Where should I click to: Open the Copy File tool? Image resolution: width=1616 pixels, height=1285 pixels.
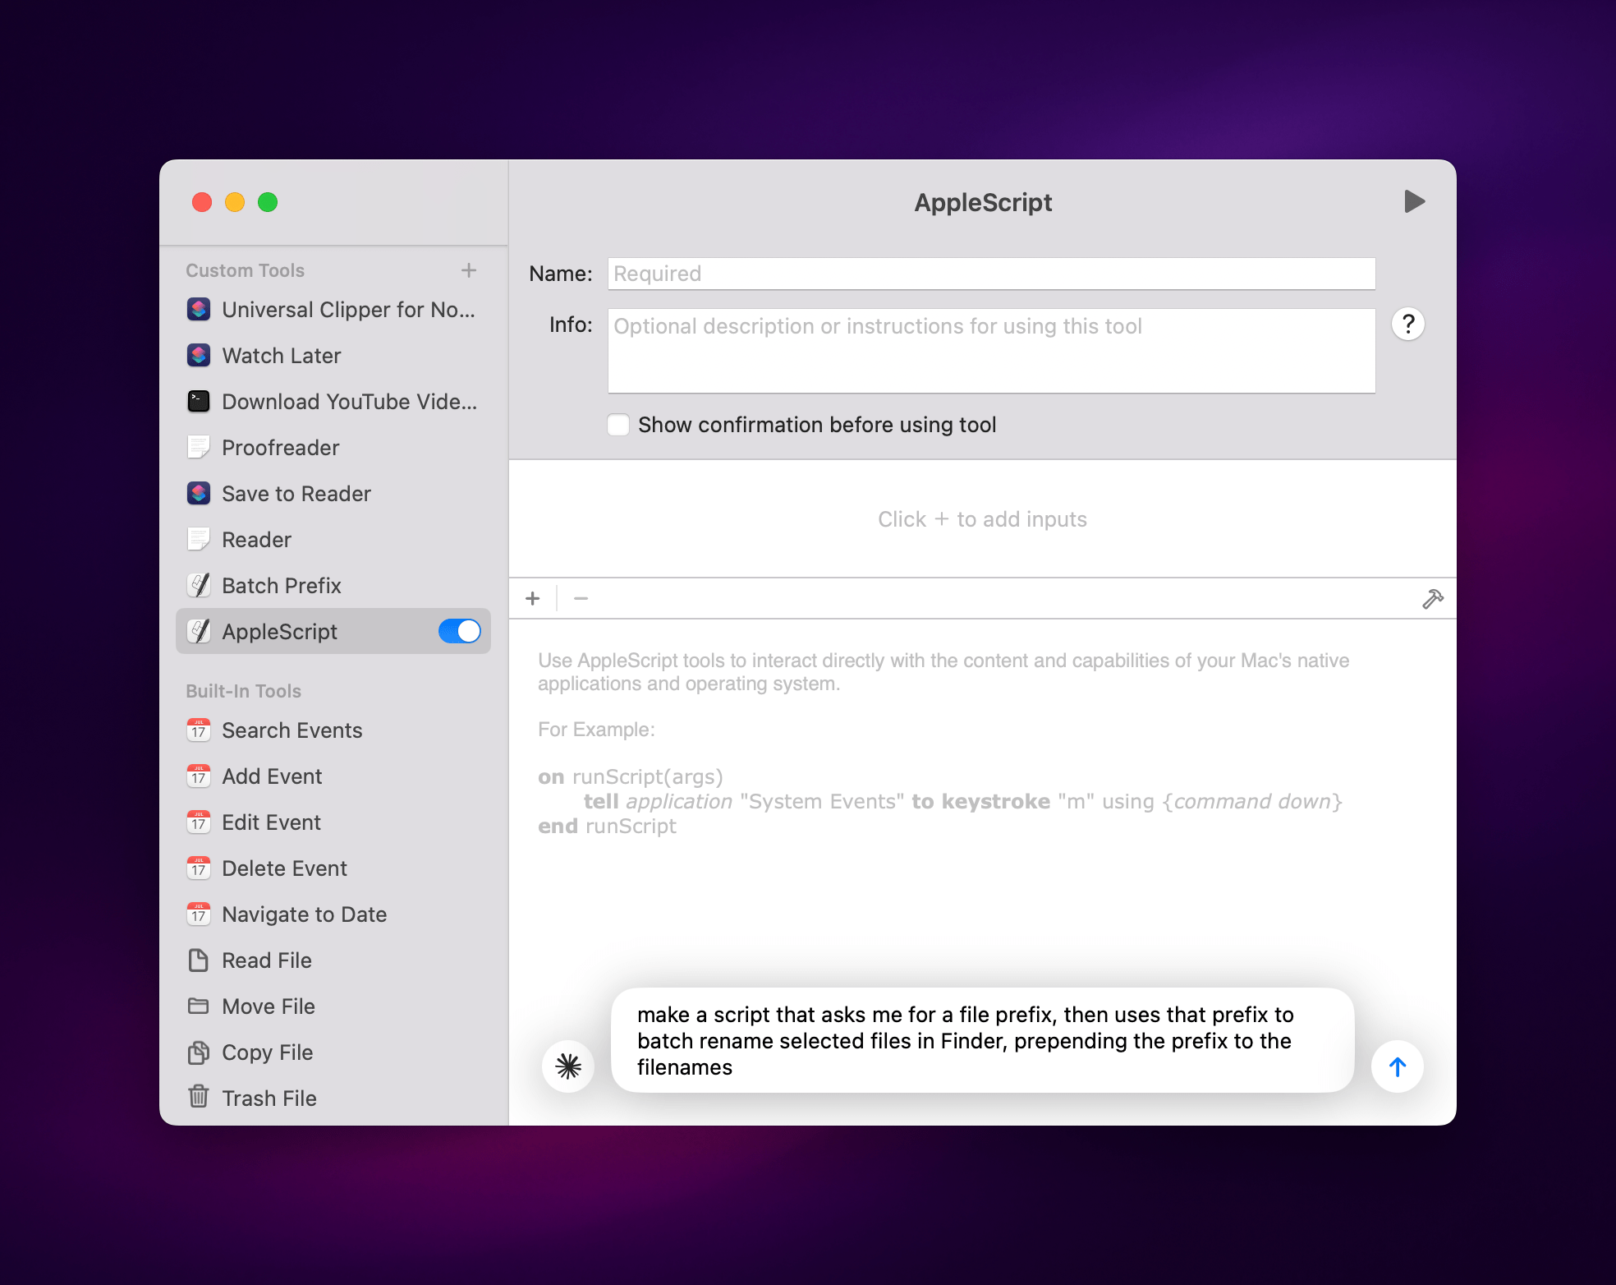click(x=333, y=1052)
